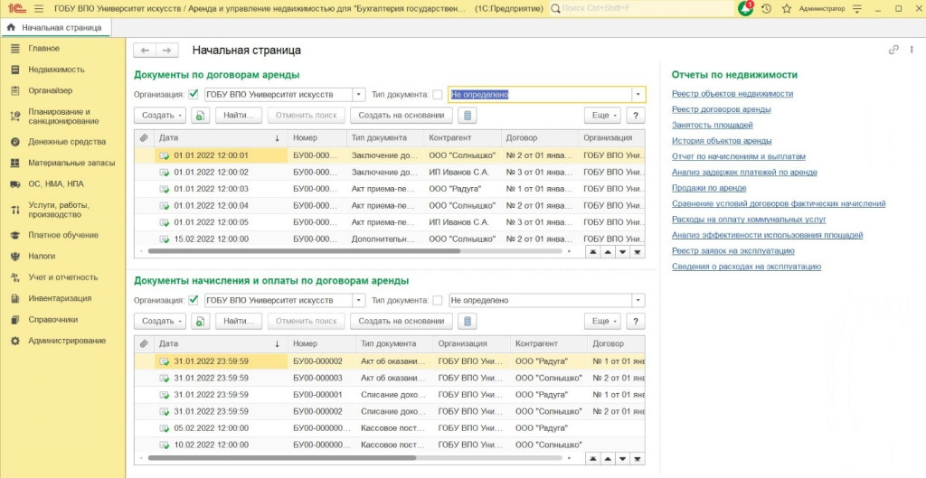This screenshot has height=478, width=926.
Task: Click the search field in title bar
Action: pyautogui.click(x=642, y=8)
